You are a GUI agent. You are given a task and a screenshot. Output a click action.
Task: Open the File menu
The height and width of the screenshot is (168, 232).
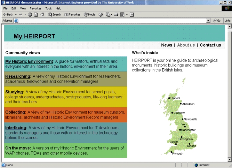[x=5, y=8]
